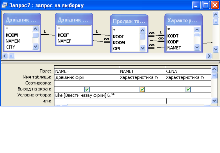The width and height of the screenshot is (220, 153).
Task: Click the CENA field cell in grid
Action: pos(188,71)
